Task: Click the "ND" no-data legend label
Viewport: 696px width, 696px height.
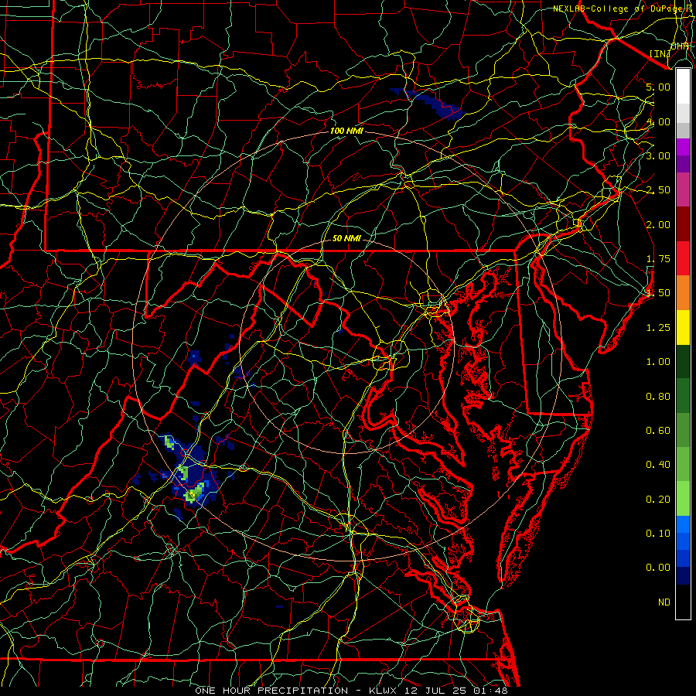Action: coord(664,602)
